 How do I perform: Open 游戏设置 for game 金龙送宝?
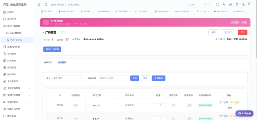click(235, 102)
